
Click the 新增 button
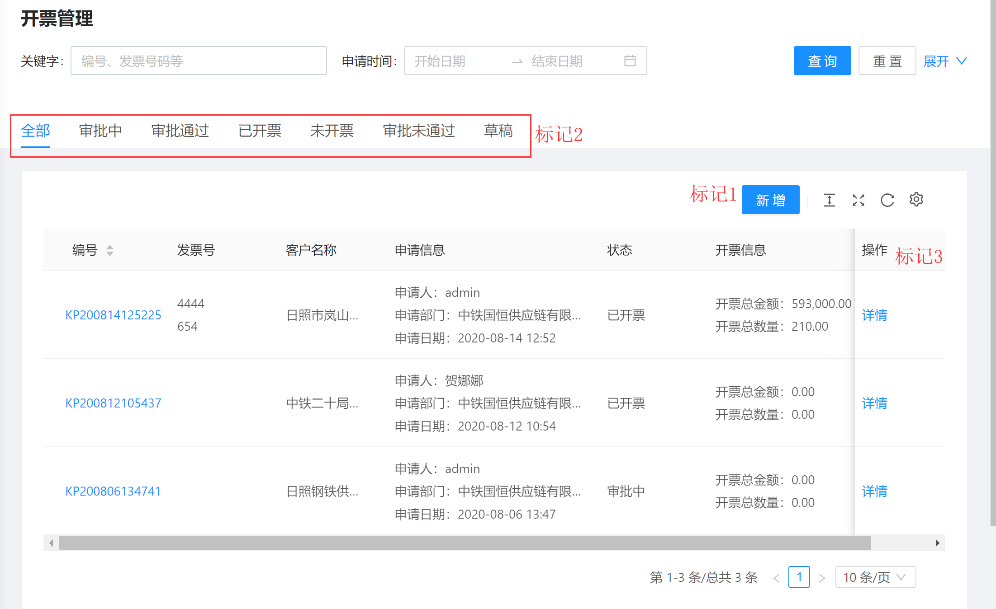coord(770,200)
